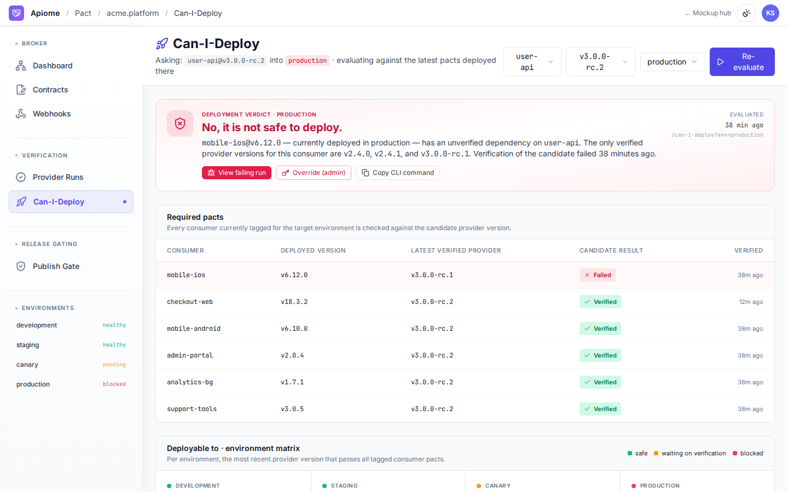Screen dimensions: 788x492
Task: Click Verified badge in support-tools row
Action: coord(600,409)
